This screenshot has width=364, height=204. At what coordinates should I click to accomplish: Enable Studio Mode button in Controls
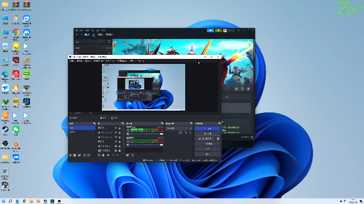(207, 144)
